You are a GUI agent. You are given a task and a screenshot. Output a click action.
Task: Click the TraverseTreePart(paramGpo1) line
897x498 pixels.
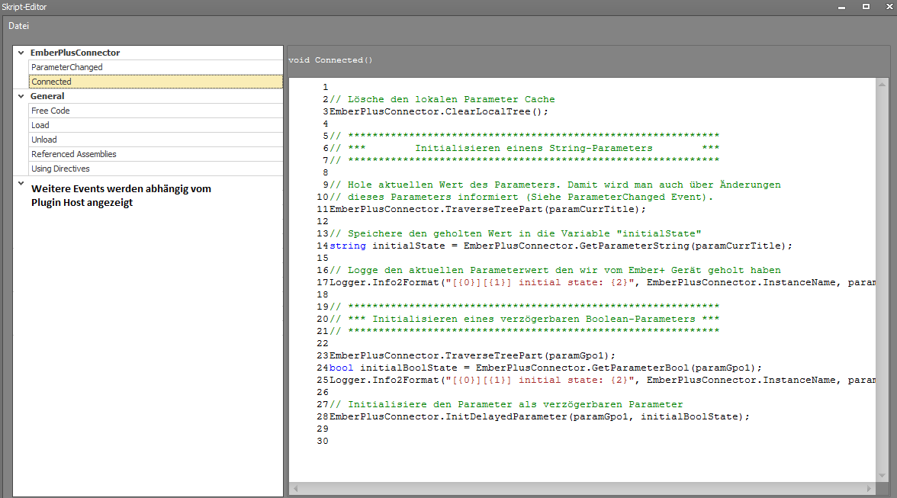coord(472,355)
